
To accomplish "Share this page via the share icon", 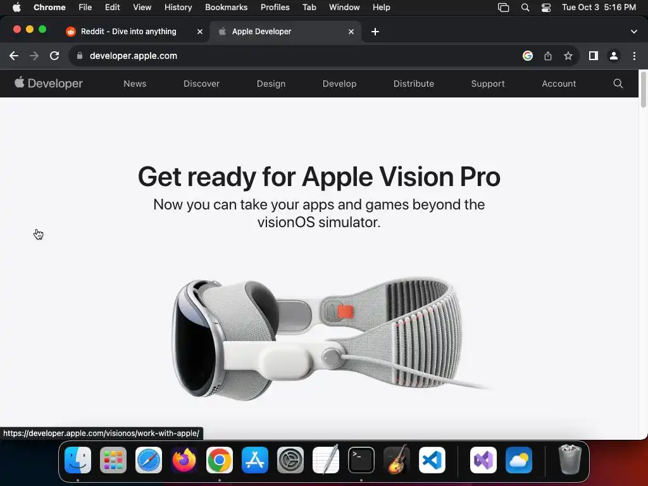I will coord(548,56).
